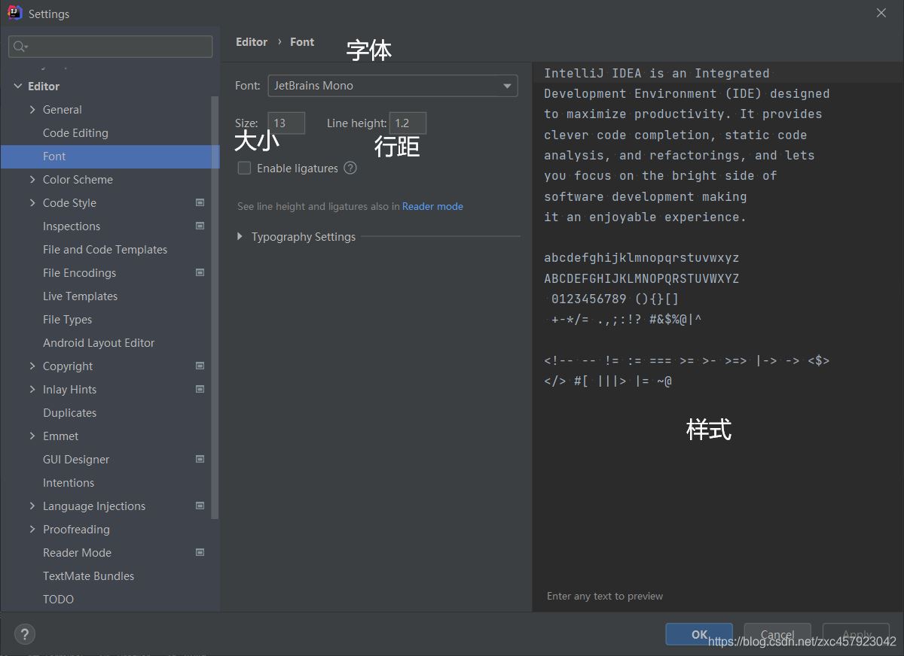This screenshot has width=904, height=656.
Task: Click the Editor breadcrumb in the header
Action: tap(252, 42)
